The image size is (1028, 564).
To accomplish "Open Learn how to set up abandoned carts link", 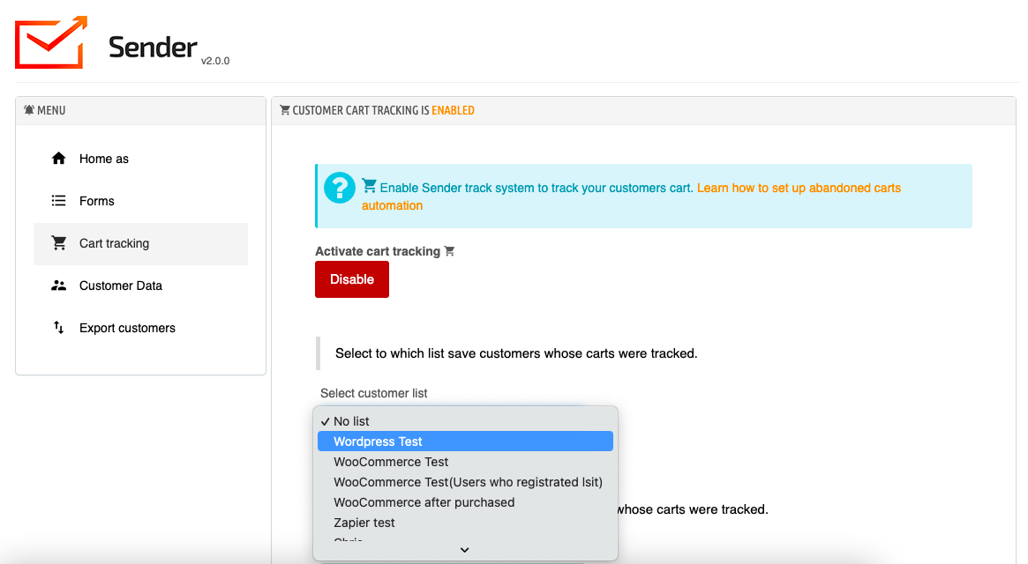I will tap(798, 188).
